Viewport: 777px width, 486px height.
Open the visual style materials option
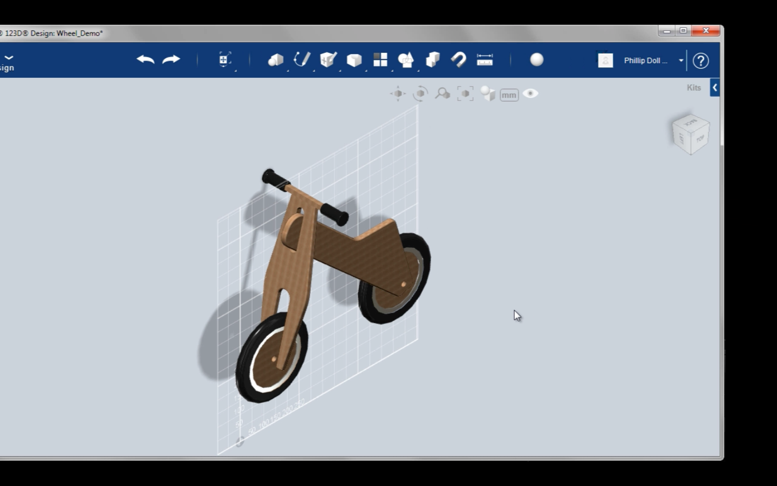tap(488, 93)
